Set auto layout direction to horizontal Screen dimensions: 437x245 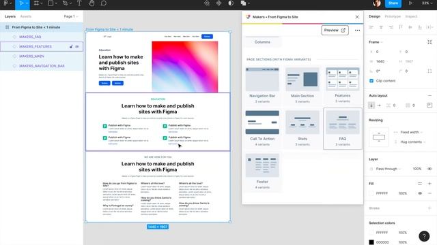click(379, 105)
